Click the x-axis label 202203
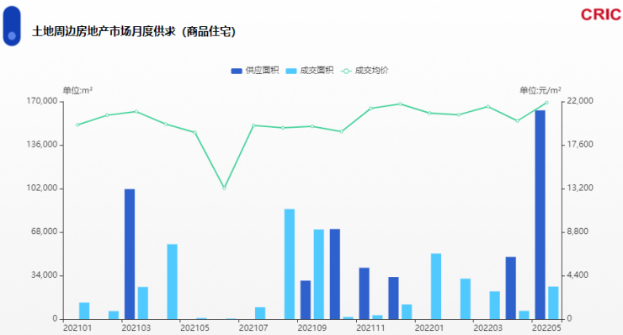 click(x=488, y=328)
